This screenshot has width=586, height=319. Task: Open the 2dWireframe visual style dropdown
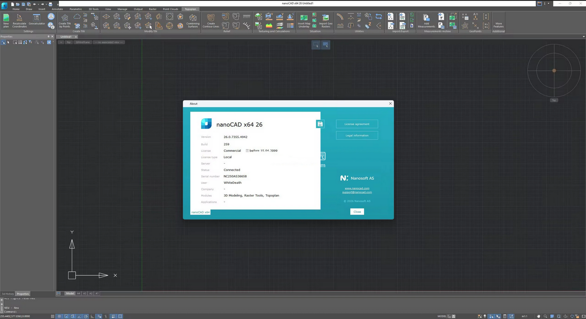tap(82, 43)
